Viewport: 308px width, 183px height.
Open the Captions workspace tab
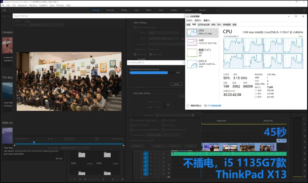(188, 10)
